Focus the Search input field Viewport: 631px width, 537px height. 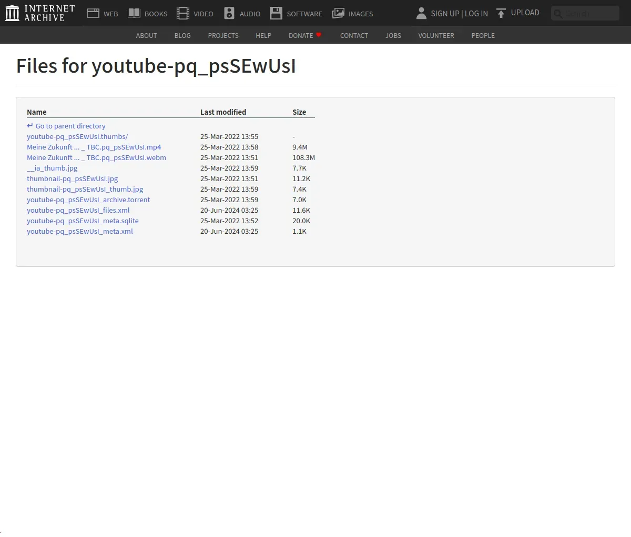585,13
